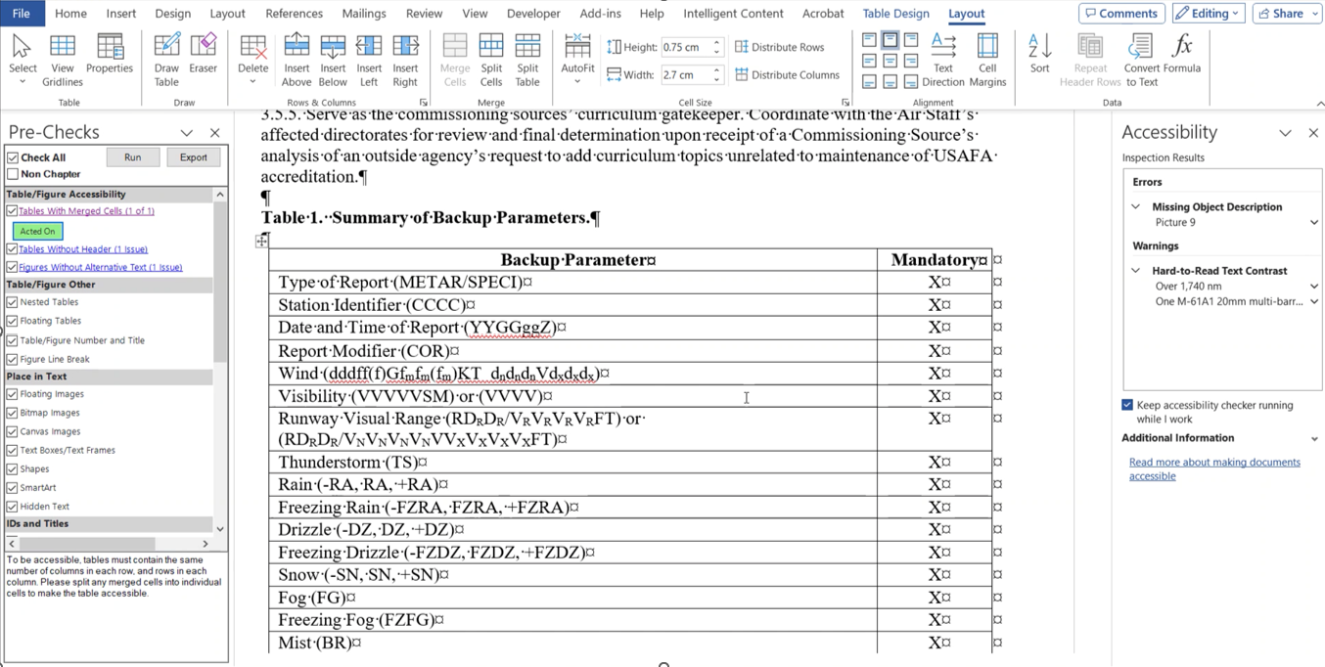1325x667 pixels.
Task: Click Pre-Checks list scroll down arrow
Action: [x=220, y=529]
